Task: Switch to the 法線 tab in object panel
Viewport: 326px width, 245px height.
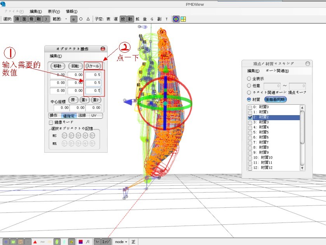Action: [82, 116]
